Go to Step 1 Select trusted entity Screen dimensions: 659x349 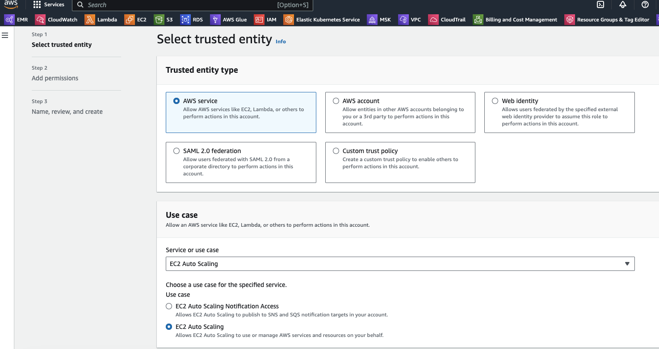(62, 45)
